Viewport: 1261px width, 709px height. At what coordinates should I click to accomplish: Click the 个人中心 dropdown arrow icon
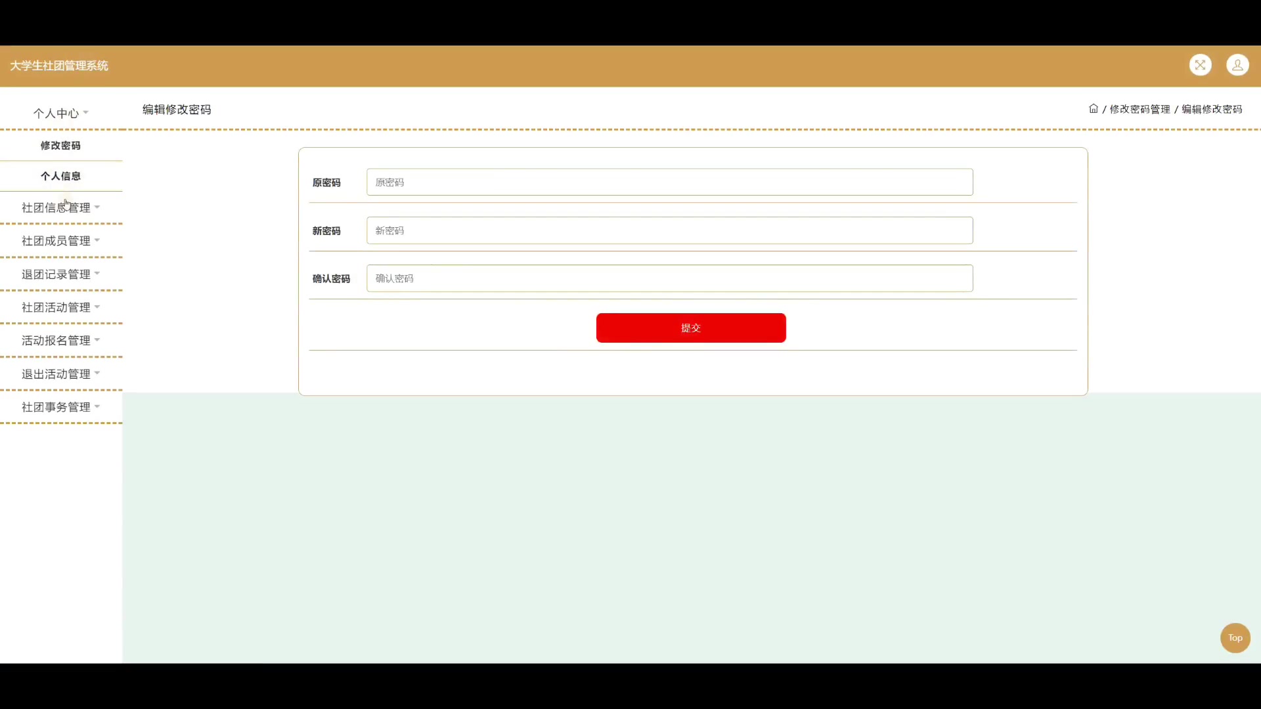pyautogui.click(x=86, y=112)
